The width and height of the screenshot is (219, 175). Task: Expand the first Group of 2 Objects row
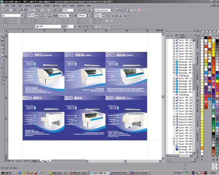click(x=174, y=117)
